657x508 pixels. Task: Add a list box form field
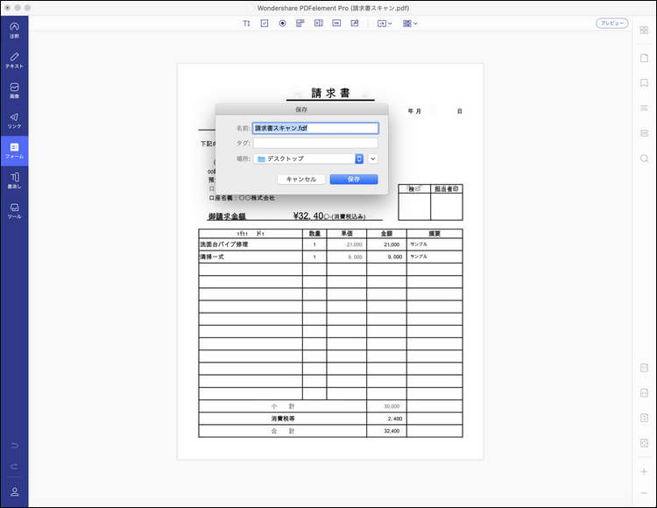point(319,24)
